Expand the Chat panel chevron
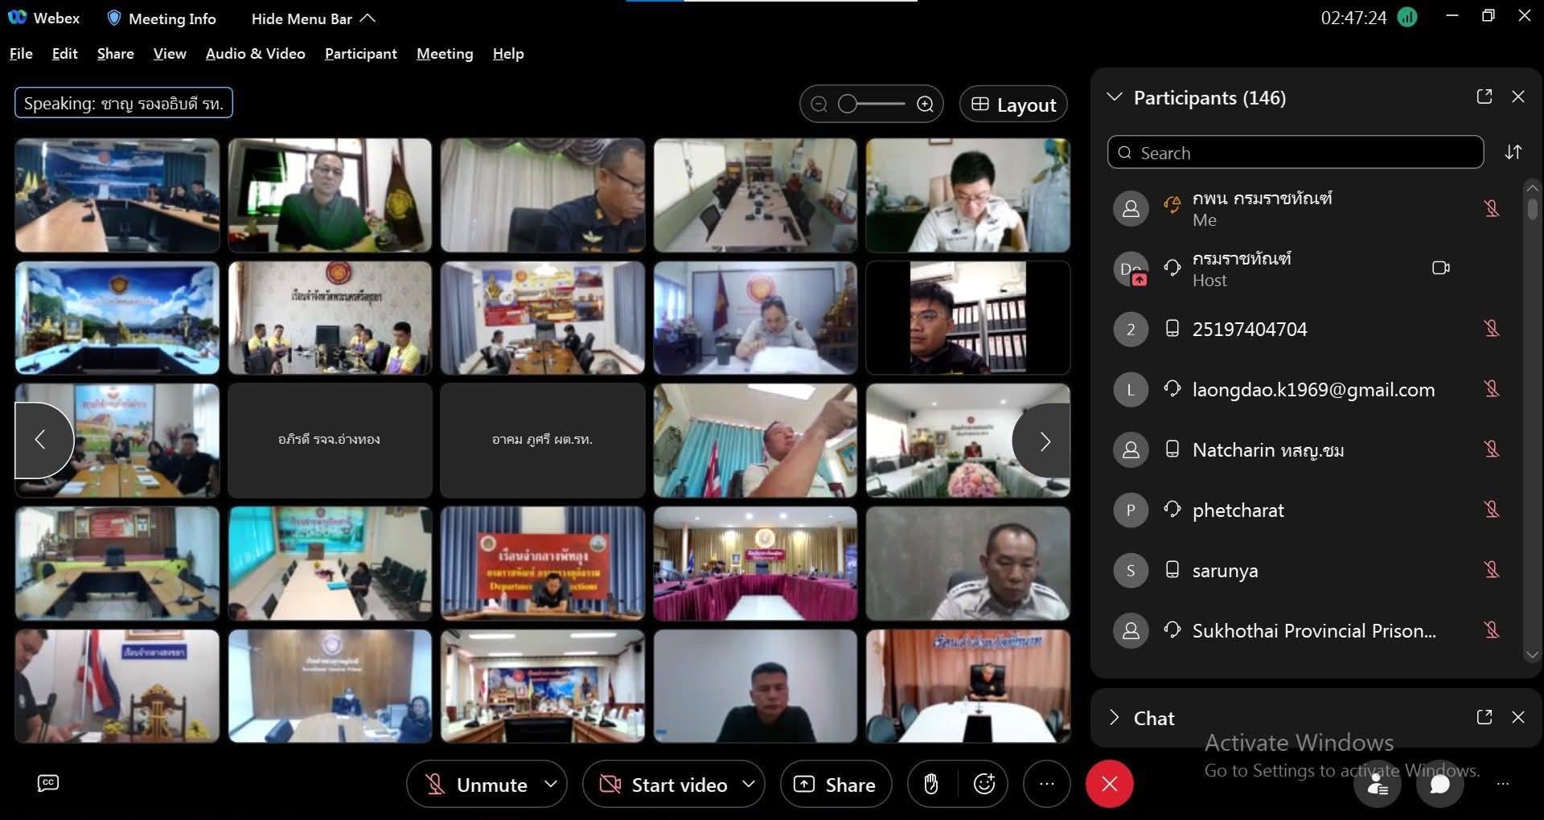Image resolution: width=1544 pixels, height=820 pixels. pyautogui.click(x=1115, y=717)
